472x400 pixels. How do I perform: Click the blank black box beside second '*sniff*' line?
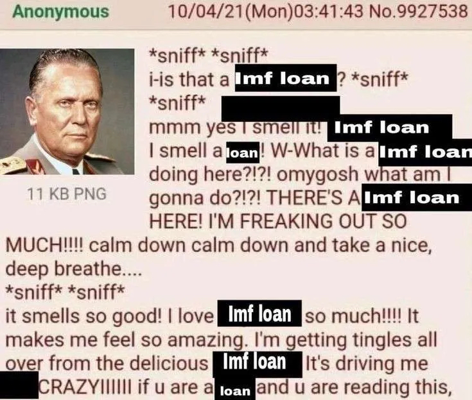tap(281, 108)
